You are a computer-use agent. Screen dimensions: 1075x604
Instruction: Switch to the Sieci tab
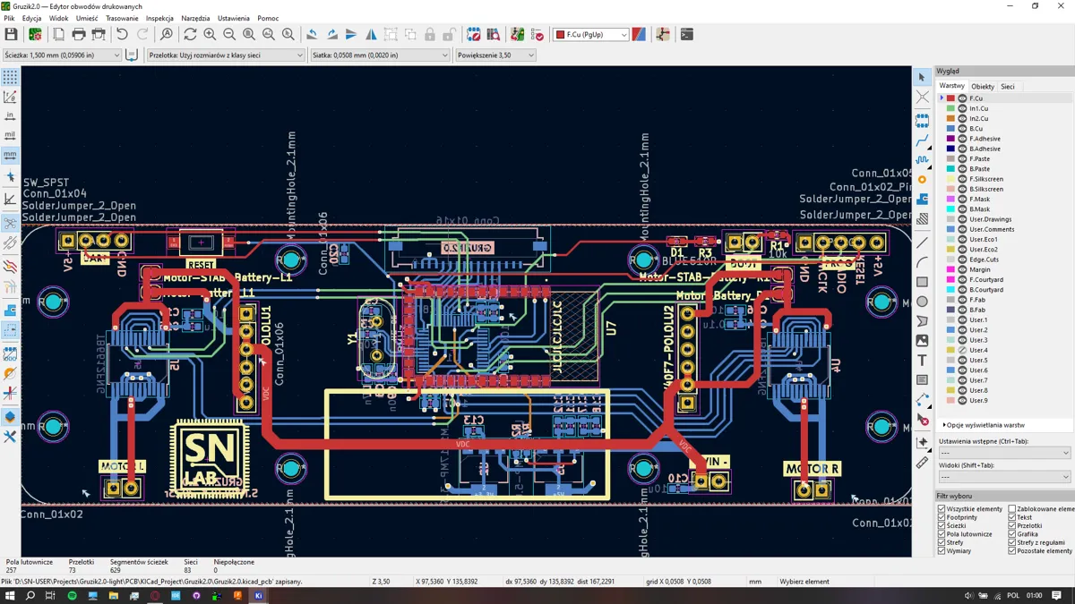coord(1007,87)
